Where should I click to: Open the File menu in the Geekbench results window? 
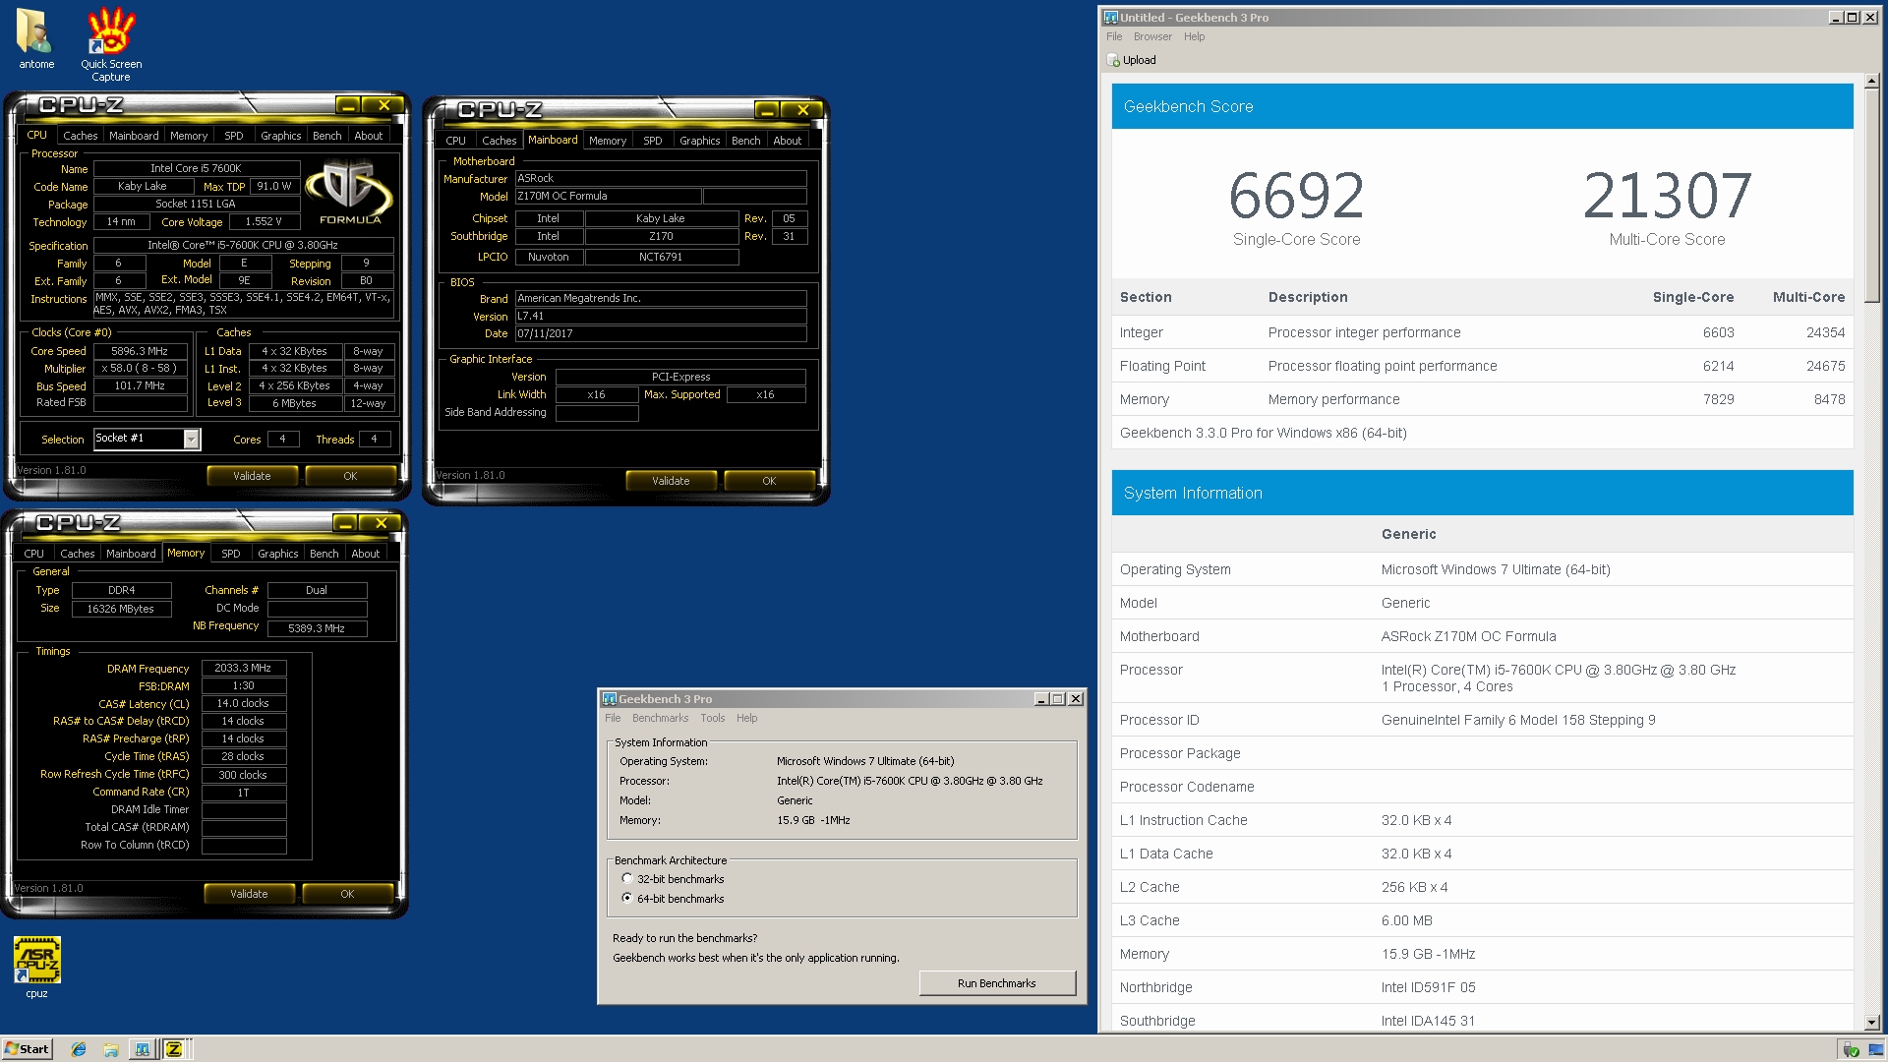(x=1114, y=36)
